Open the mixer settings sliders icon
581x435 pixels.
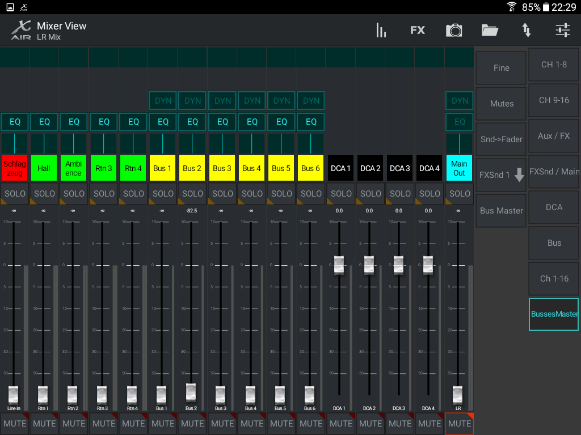(562, 31)
